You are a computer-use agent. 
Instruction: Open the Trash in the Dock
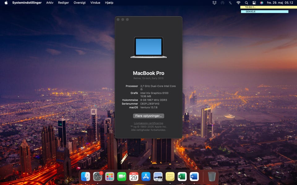pyautogui.click(x=212, y=177)
